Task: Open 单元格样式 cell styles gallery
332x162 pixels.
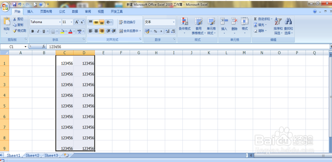Action: pyautogui.click(x=211, y=26)
